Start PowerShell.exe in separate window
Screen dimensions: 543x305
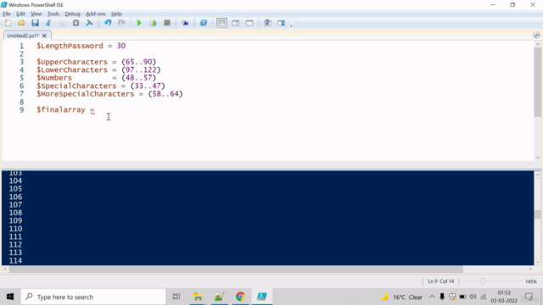click(x=204, y=23)
